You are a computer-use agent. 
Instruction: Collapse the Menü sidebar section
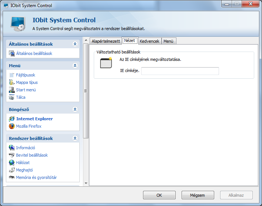coord(75,65)
